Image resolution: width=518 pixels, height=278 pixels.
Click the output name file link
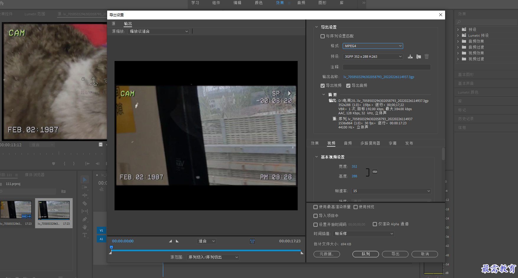pyautogui.click(x=379, y=77)
